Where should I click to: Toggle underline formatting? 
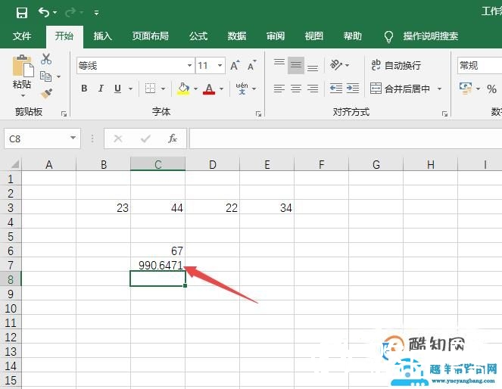117,89
